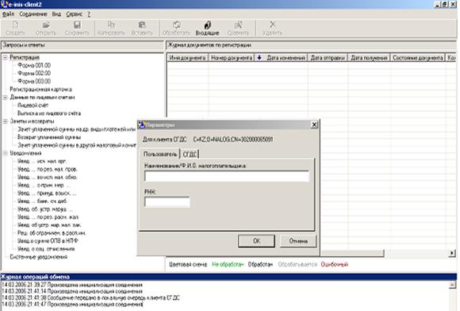Click the Удалить toolbar icon
Screen dimensions: 460x311
273,29
